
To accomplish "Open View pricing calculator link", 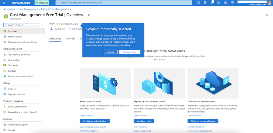I will tap(200, 131).
